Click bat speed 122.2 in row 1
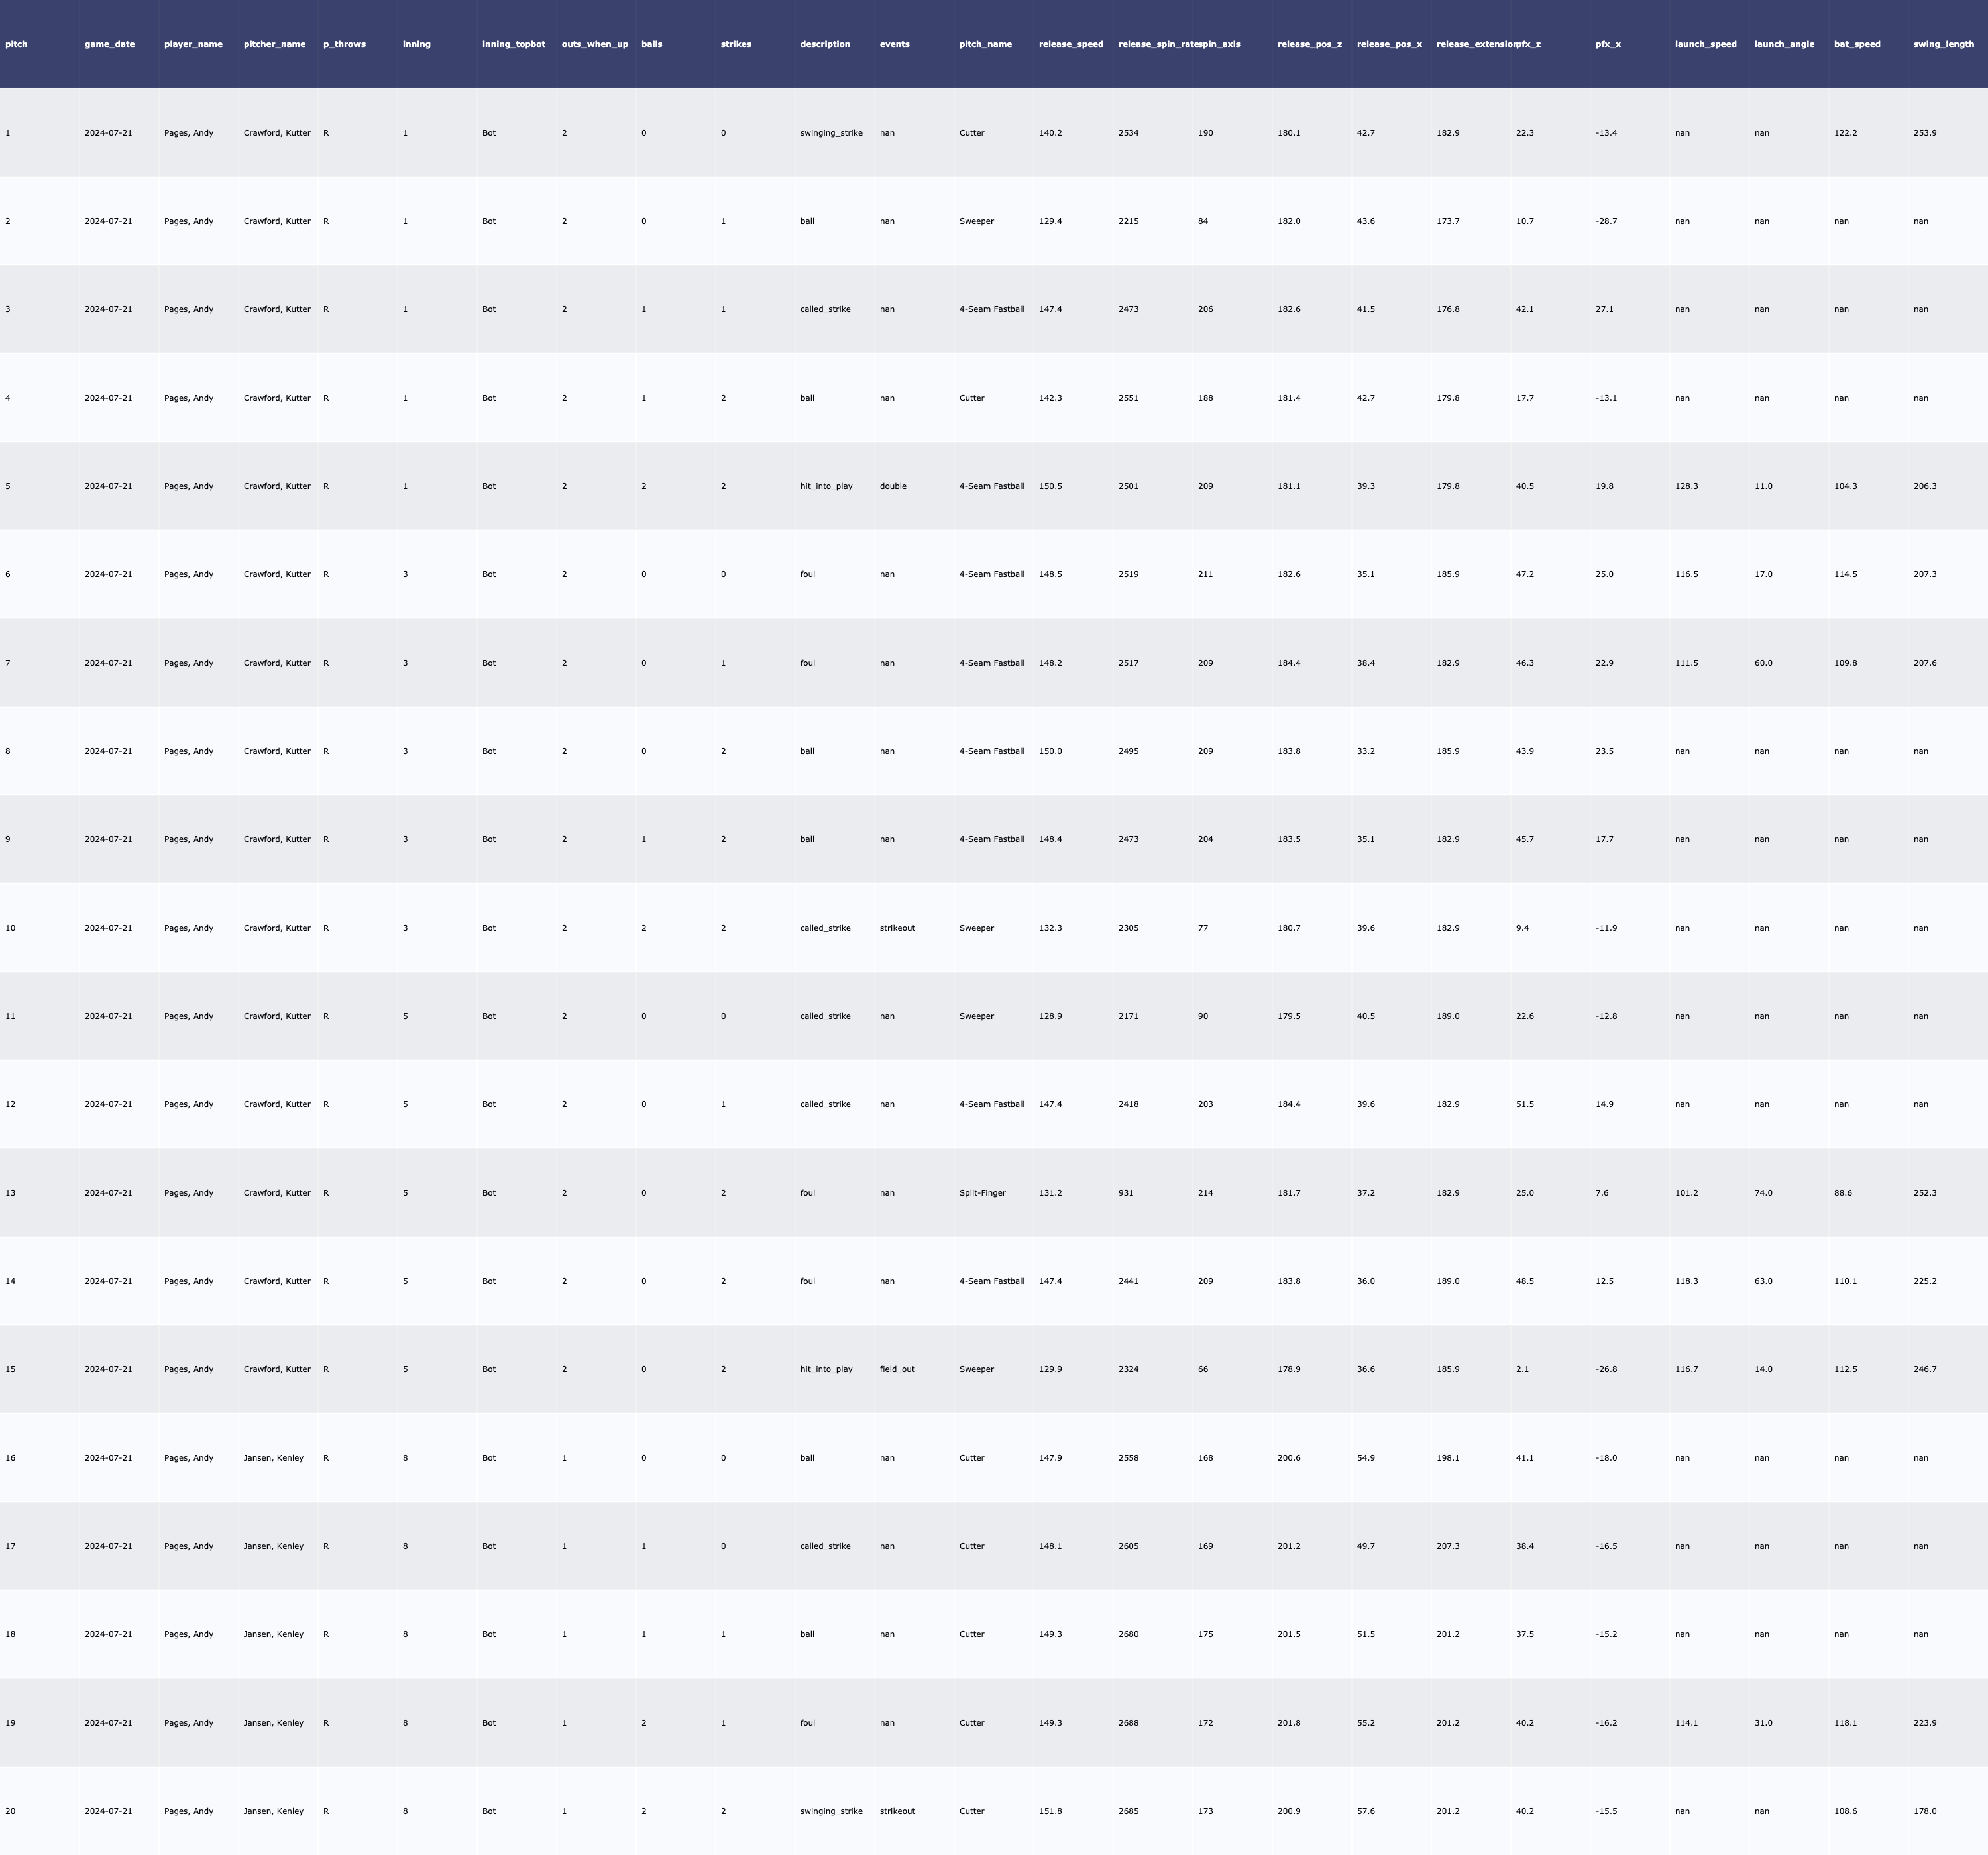The image size is (1988, 1855). [1845, 133]
